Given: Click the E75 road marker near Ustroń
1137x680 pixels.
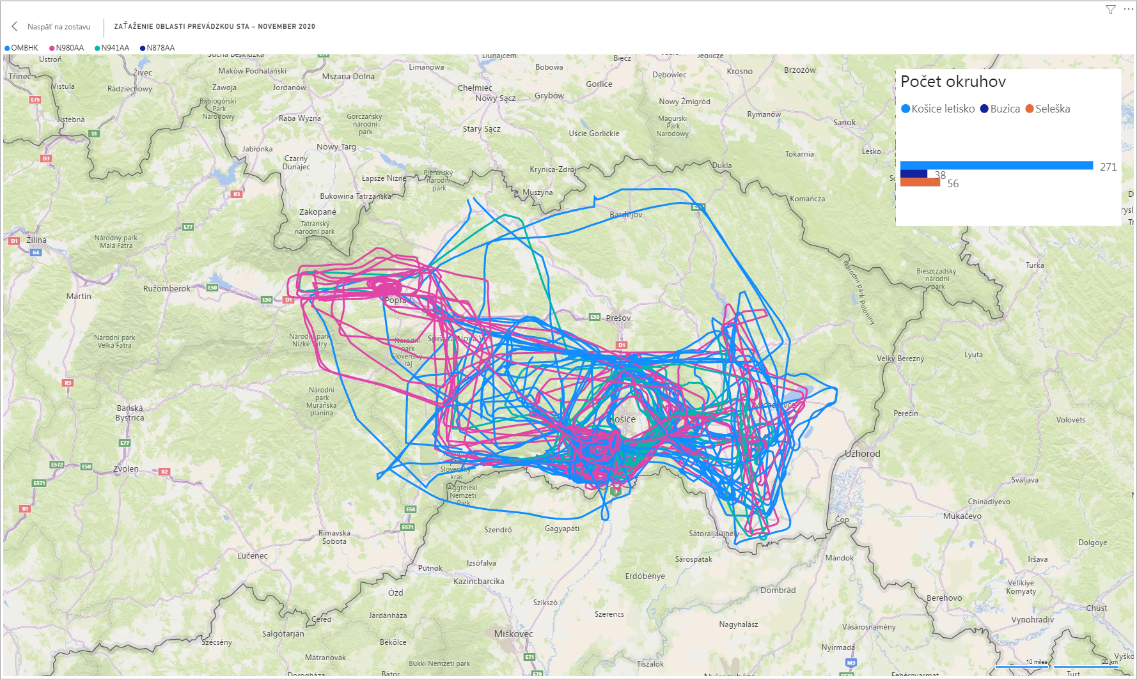Looking at the screenshot, I should tap(35, 100).
